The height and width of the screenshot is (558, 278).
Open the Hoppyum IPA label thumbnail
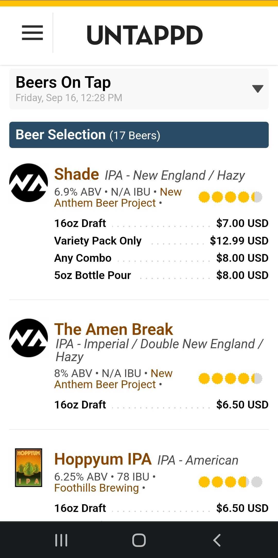coord(29,468)
